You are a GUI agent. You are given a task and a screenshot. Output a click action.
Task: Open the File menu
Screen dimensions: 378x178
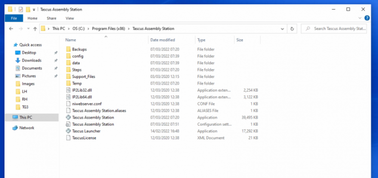[14, 18]
